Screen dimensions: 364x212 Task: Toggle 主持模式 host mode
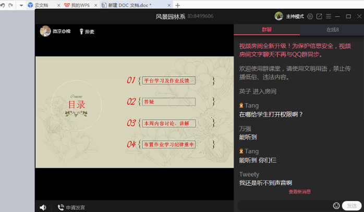pyautogui.click(x=295, y=17)
